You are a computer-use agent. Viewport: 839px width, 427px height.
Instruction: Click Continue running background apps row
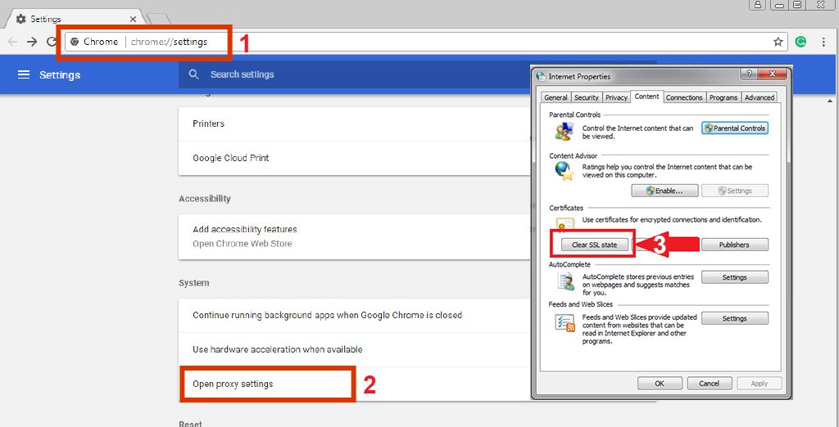tap(355, 315)
